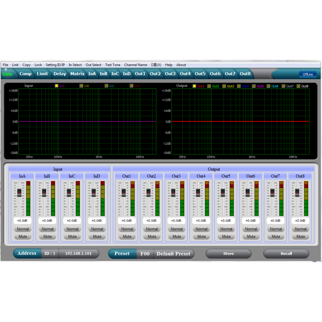Open the Lock menu
The height and width of the screenshot is (322, 322).
(38, 65)
